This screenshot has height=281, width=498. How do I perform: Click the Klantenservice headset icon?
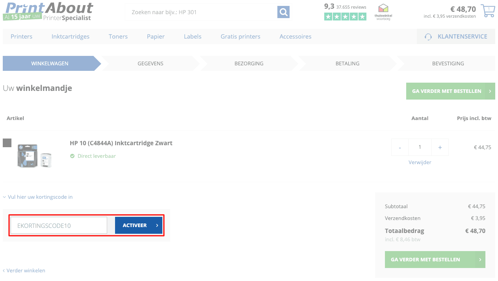pos(428,37)
